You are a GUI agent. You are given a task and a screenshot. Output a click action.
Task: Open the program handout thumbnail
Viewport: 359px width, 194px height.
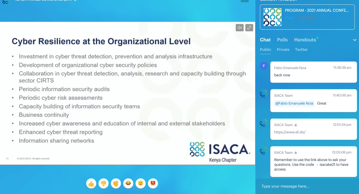point(272,17)
